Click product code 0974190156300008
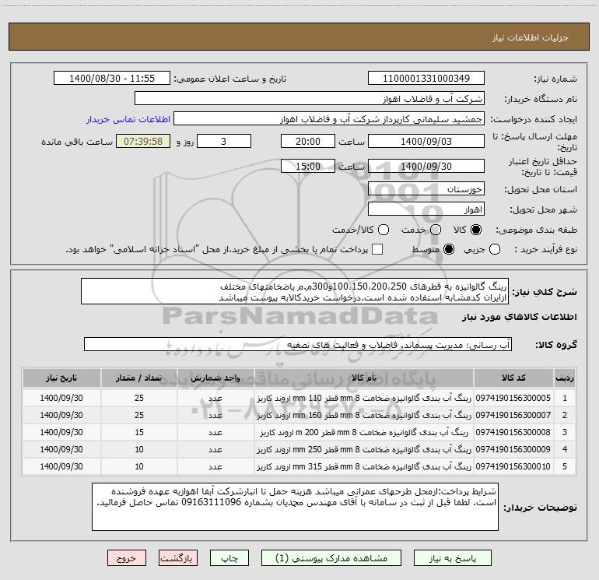 513,432
